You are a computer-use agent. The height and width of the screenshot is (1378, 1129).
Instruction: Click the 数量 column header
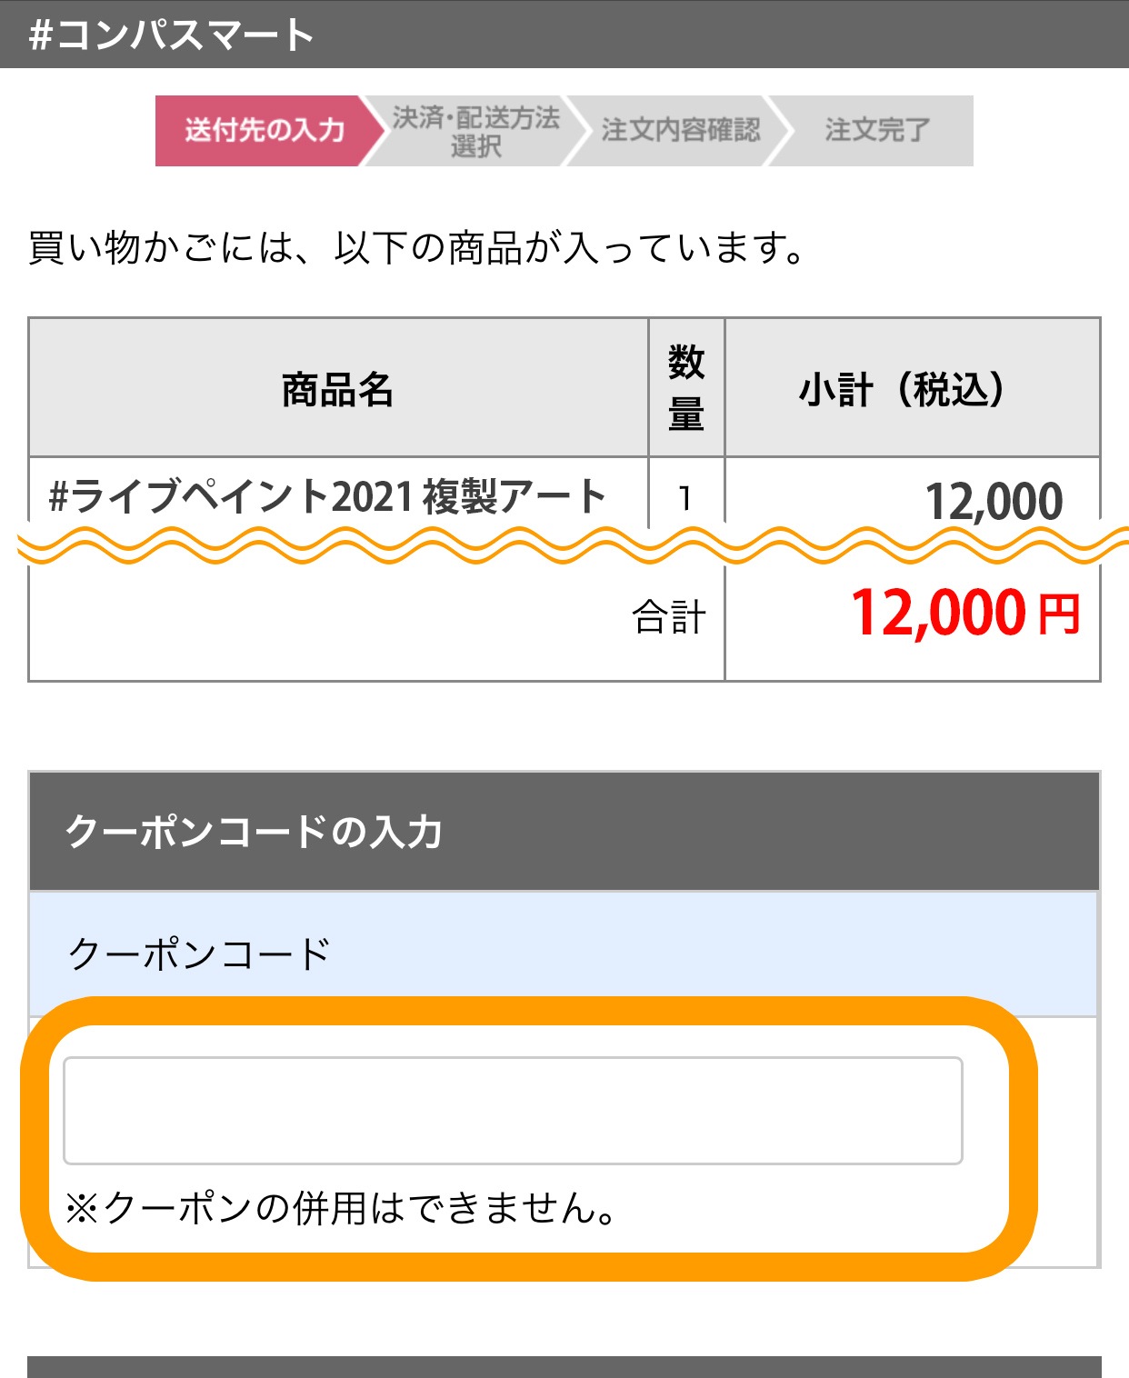coord(686,388)
